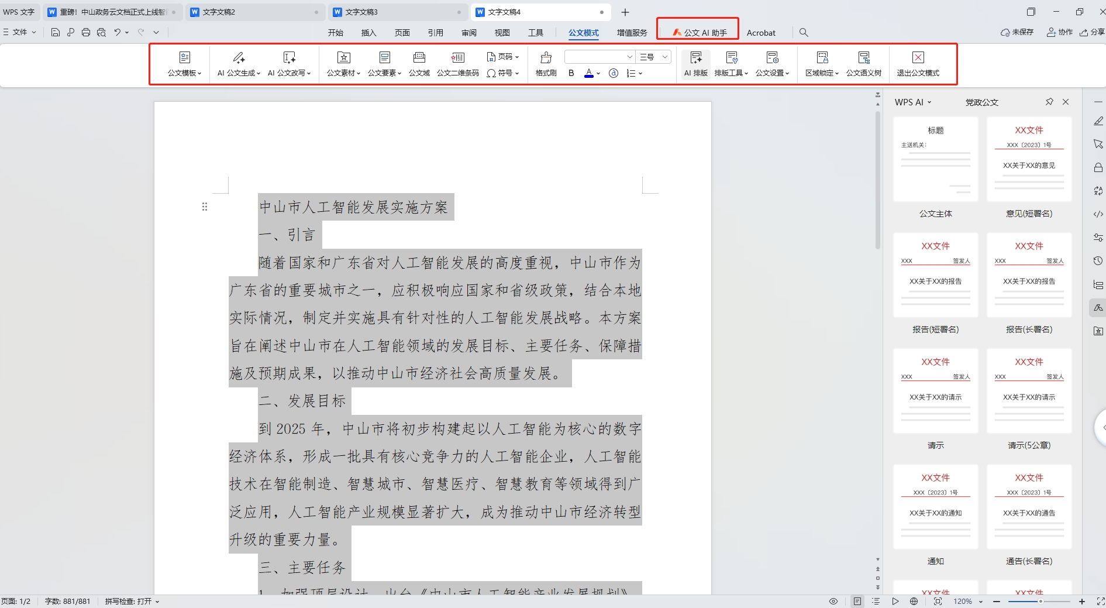
Task: Open the 文件 file menu
Action: (20, 32)
